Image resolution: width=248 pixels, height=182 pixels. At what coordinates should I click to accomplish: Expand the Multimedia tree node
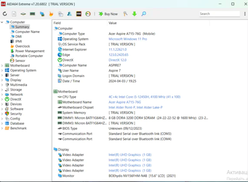pyautogui.click(x=2, y=85)
